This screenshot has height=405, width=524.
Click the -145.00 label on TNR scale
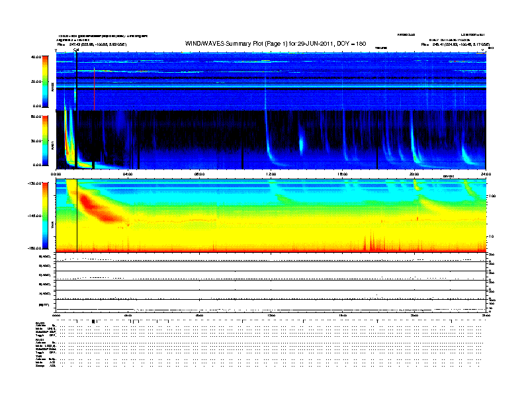click(34, 216)
